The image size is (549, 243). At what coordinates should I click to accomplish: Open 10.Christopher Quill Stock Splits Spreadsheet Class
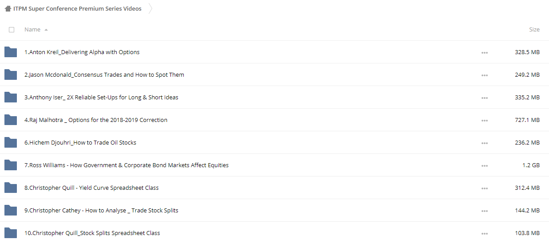coord(92,233)
